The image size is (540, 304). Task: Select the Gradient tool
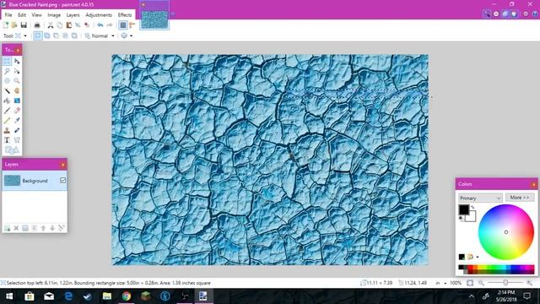(17, 101)
